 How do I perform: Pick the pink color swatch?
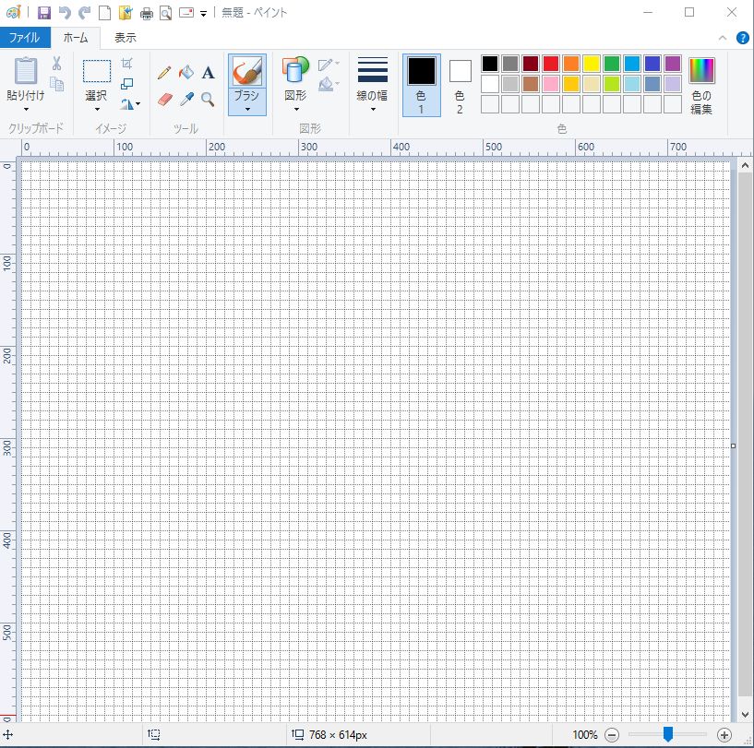(x=551, y=84)
